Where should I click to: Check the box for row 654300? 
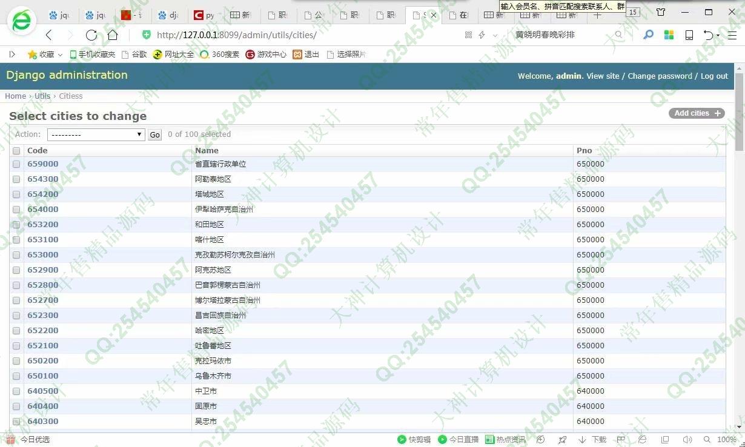16,179
